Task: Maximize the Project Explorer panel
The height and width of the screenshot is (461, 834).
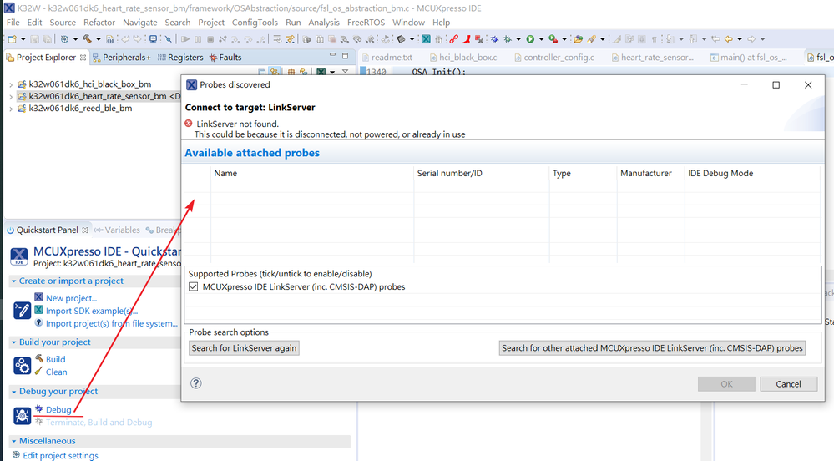Action: tap(345, 55)
